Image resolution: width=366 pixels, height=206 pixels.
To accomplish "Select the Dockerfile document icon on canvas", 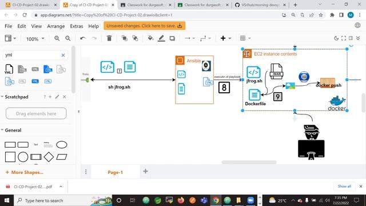I will (254, 95).
